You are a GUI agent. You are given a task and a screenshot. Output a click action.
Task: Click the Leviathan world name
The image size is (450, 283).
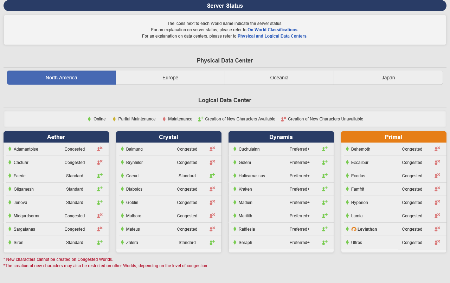tap(367, 229)
